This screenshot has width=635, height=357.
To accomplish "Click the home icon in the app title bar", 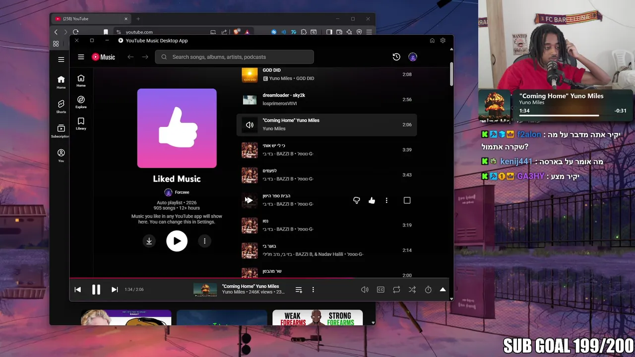I will pyautogui.click(x=432, y=41).
